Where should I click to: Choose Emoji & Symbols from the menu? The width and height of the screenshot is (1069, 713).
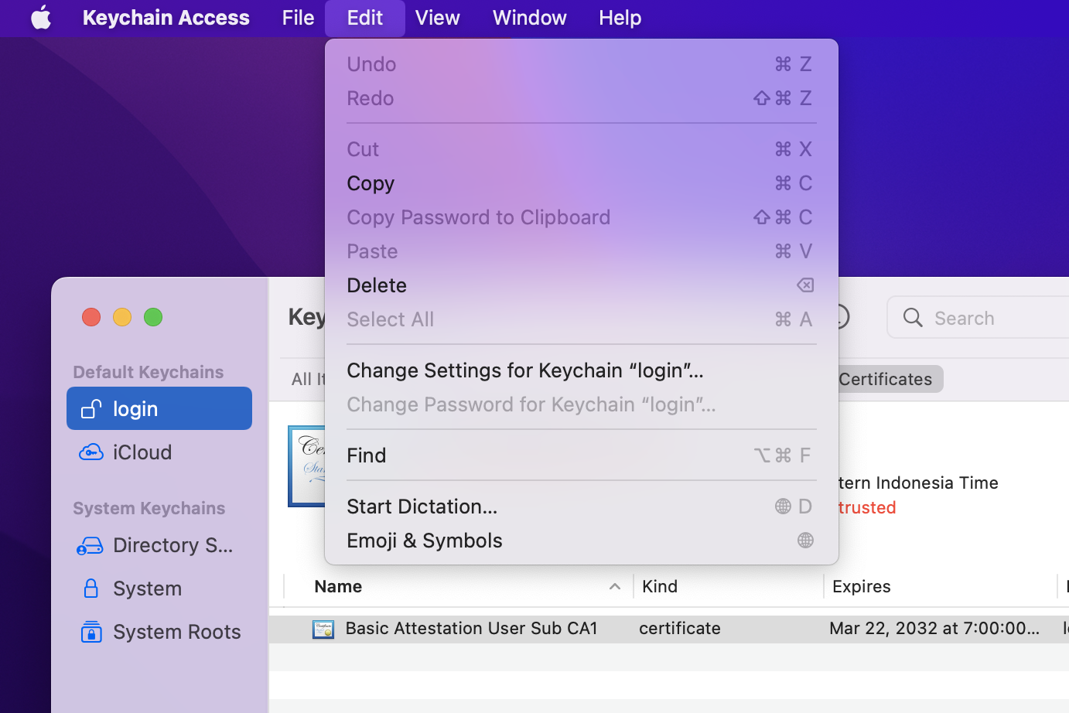(x=582, y=541)
